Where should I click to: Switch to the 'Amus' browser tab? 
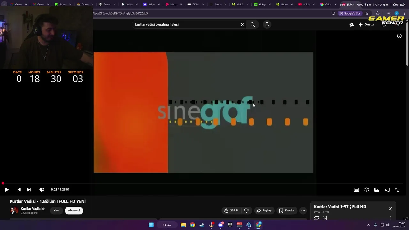click(x=217, y=4)
